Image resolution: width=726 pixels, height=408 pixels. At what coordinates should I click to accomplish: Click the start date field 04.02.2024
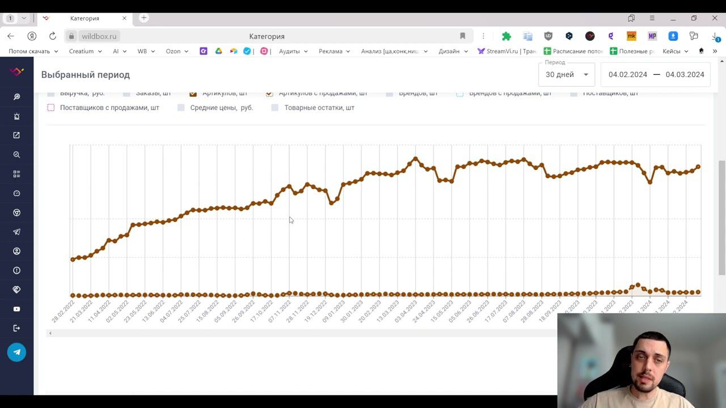point(627,75)
